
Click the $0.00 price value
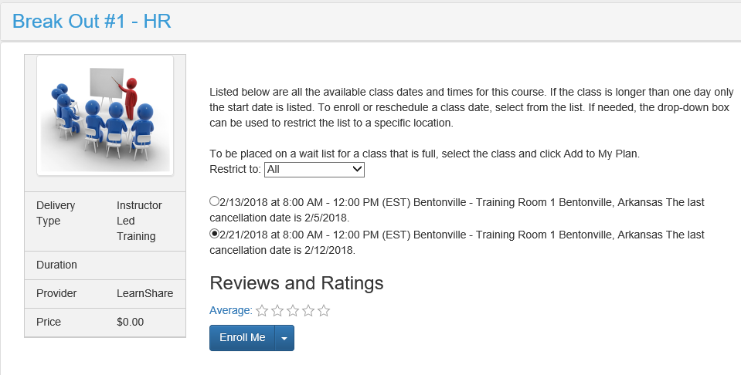coord(130,322)
